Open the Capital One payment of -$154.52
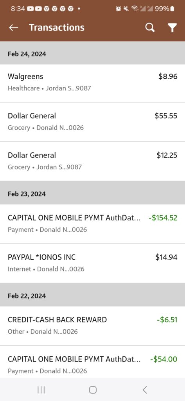 pyautogui.click(x=92, y=224)
